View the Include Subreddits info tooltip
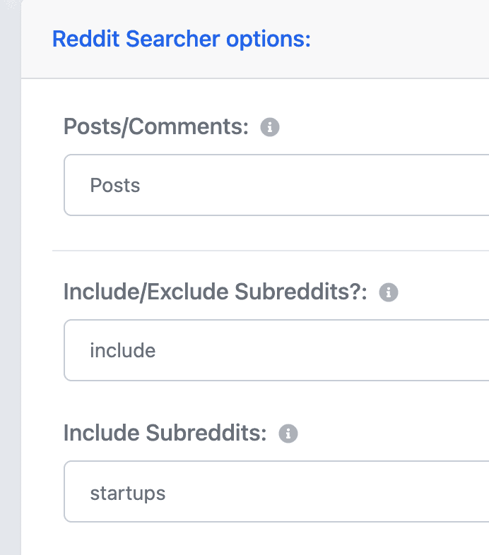 pyautogui.click(x=288, y=434)
